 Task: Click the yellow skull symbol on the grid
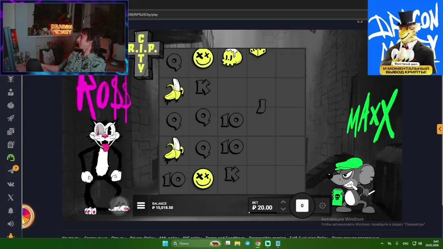click(x=232, y=57)
